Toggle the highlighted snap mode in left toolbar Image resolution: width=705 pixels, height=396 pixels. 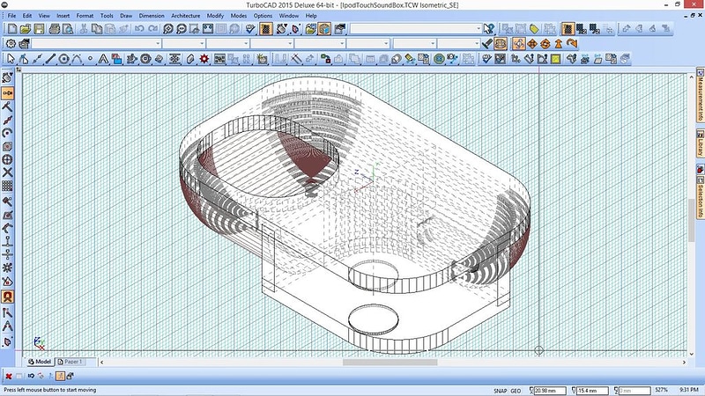[x=8, y=93]
